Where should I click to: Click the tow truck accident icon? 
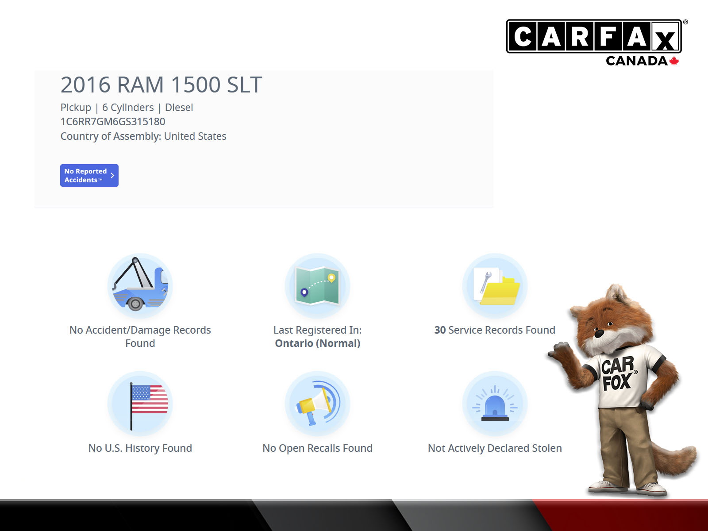click(140, 286)
